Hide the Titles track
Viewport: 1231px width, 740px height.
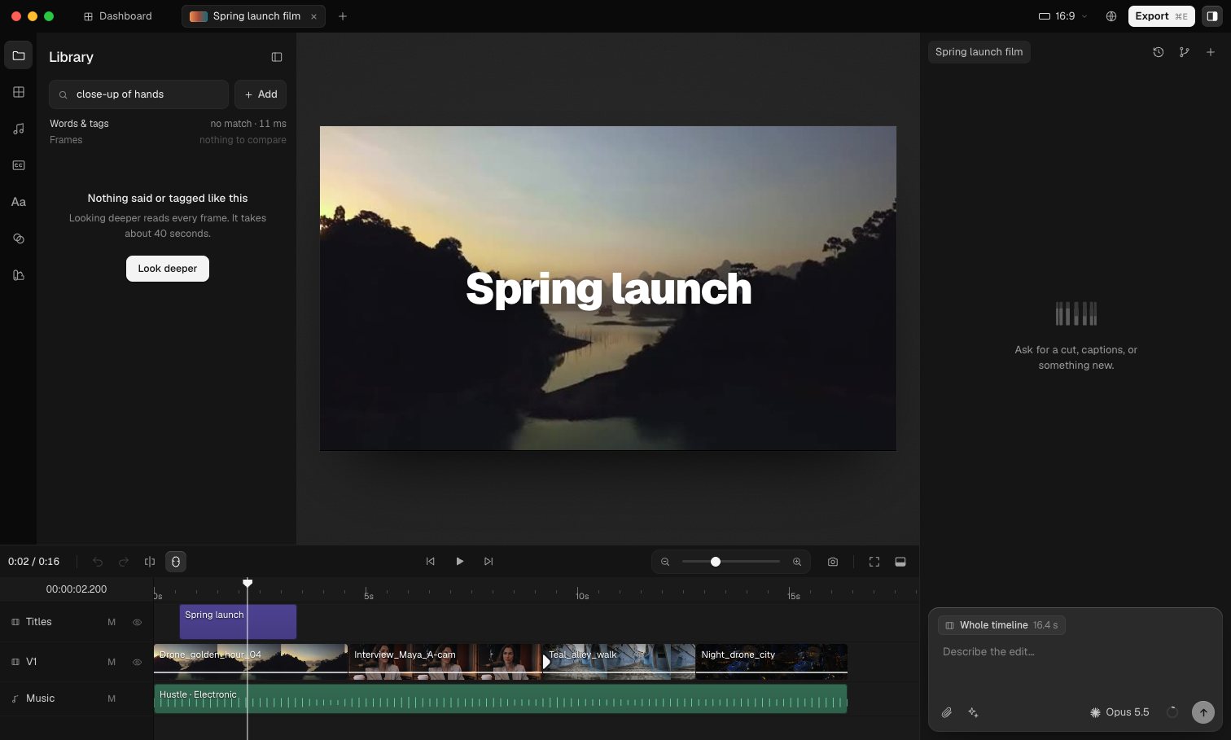click(x=137, y=622)
